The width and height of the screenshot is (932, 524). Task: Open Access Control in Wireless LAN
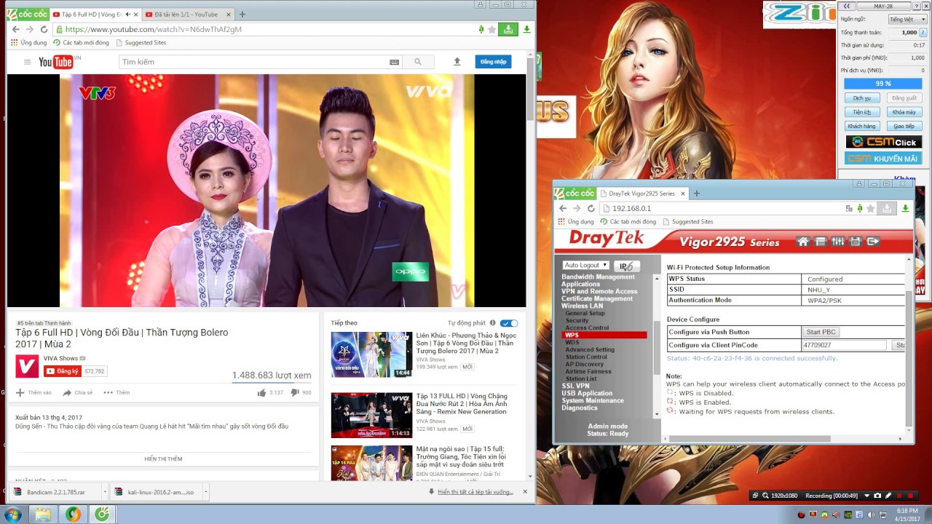click(x=587, y=327)
